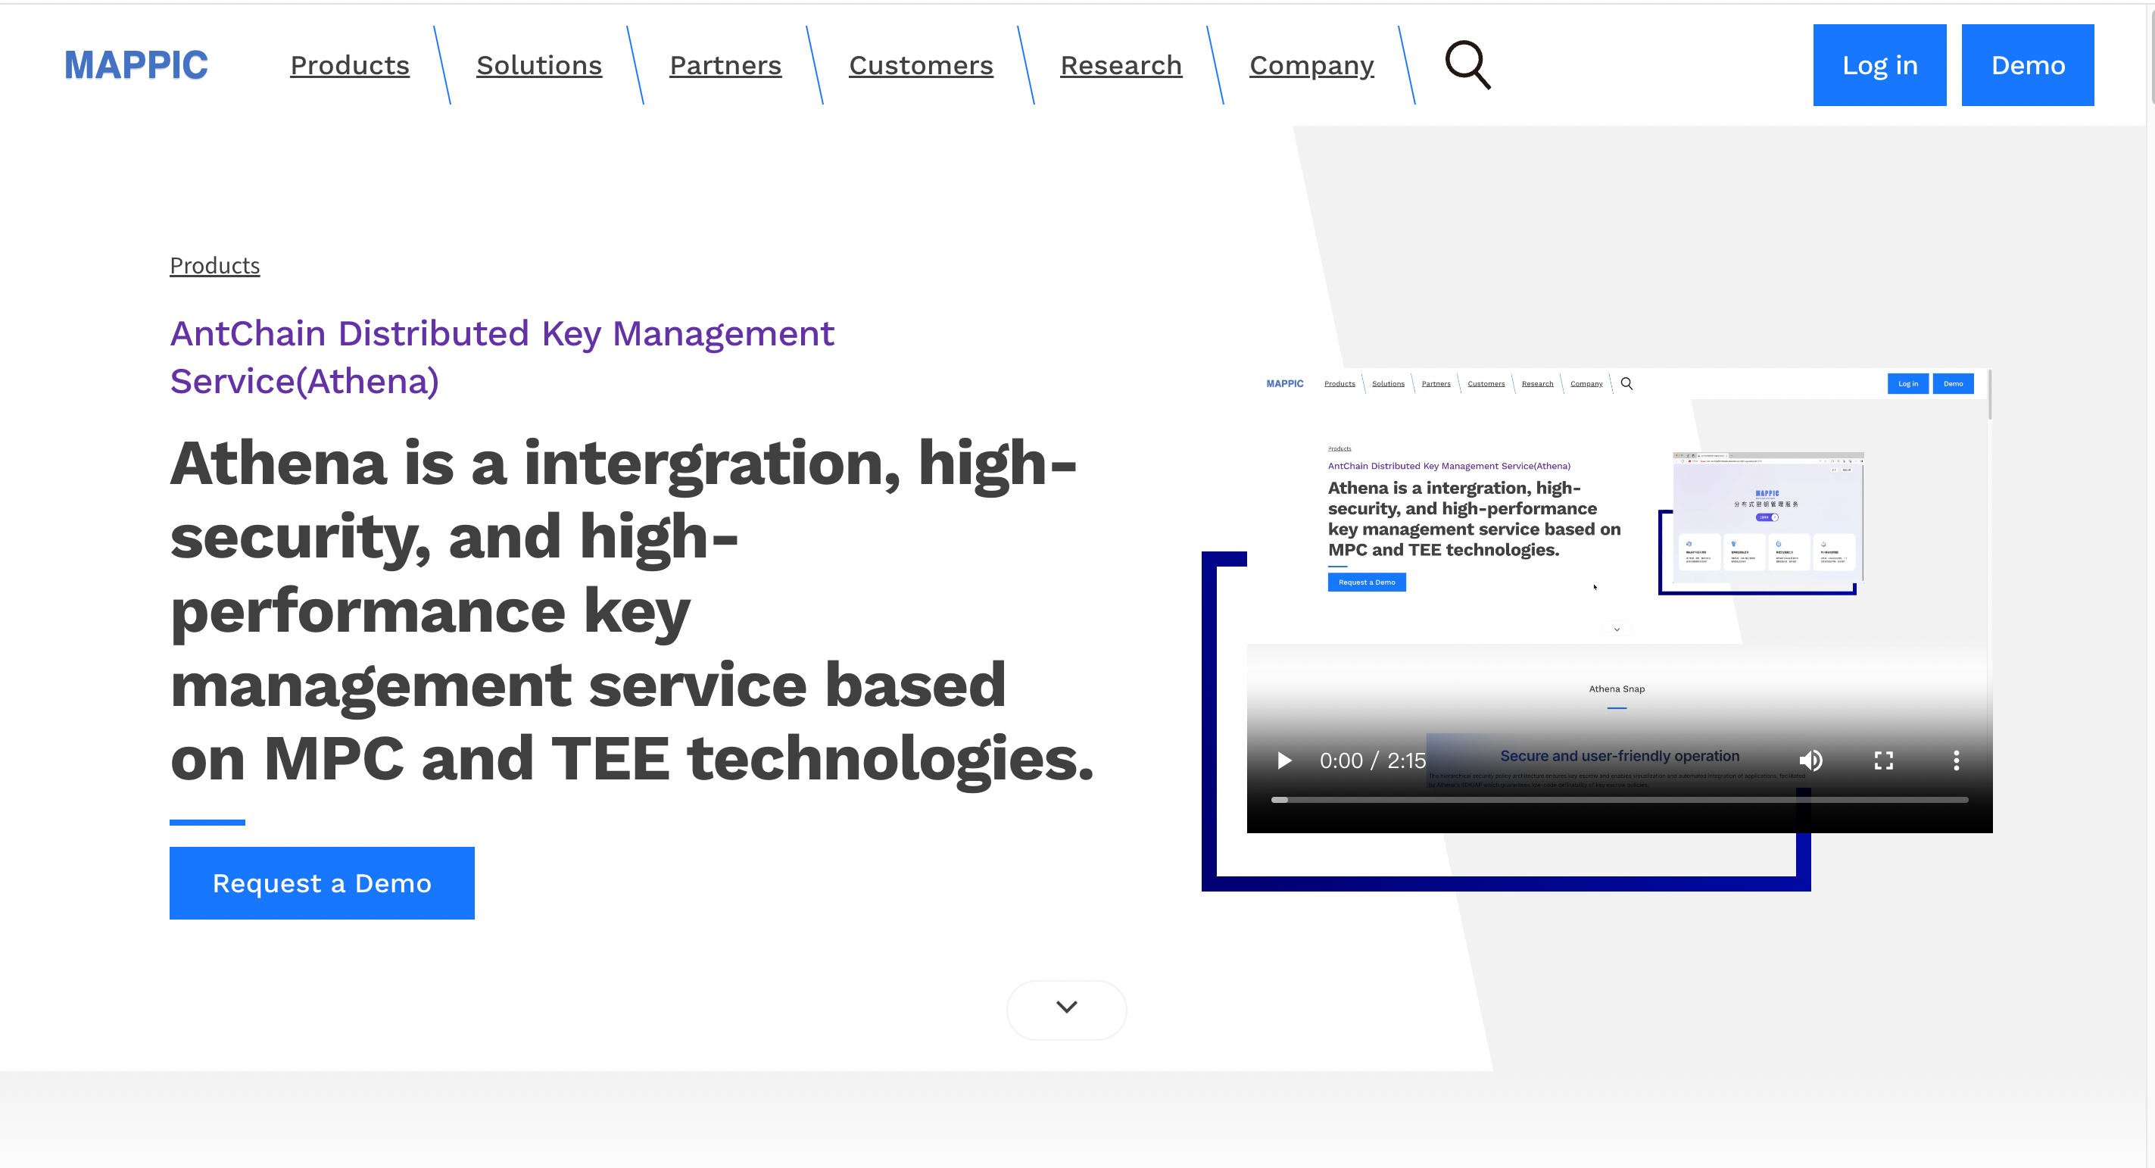Open the Company menu
2155x1168 pixels.
pos(1311,65)
